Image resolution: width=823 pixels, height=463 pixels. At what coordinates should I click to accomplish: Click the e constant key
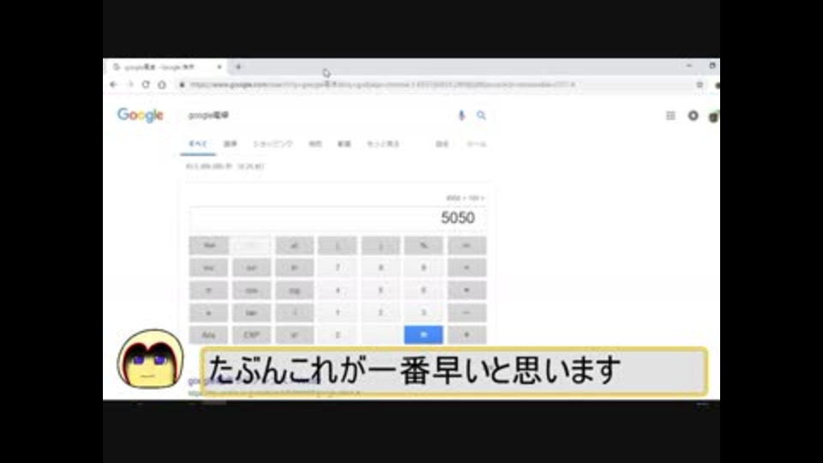pos(209,313)
